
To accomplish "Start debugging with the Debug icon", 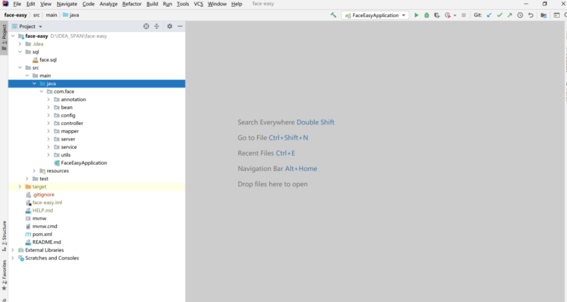I will 427,15.
